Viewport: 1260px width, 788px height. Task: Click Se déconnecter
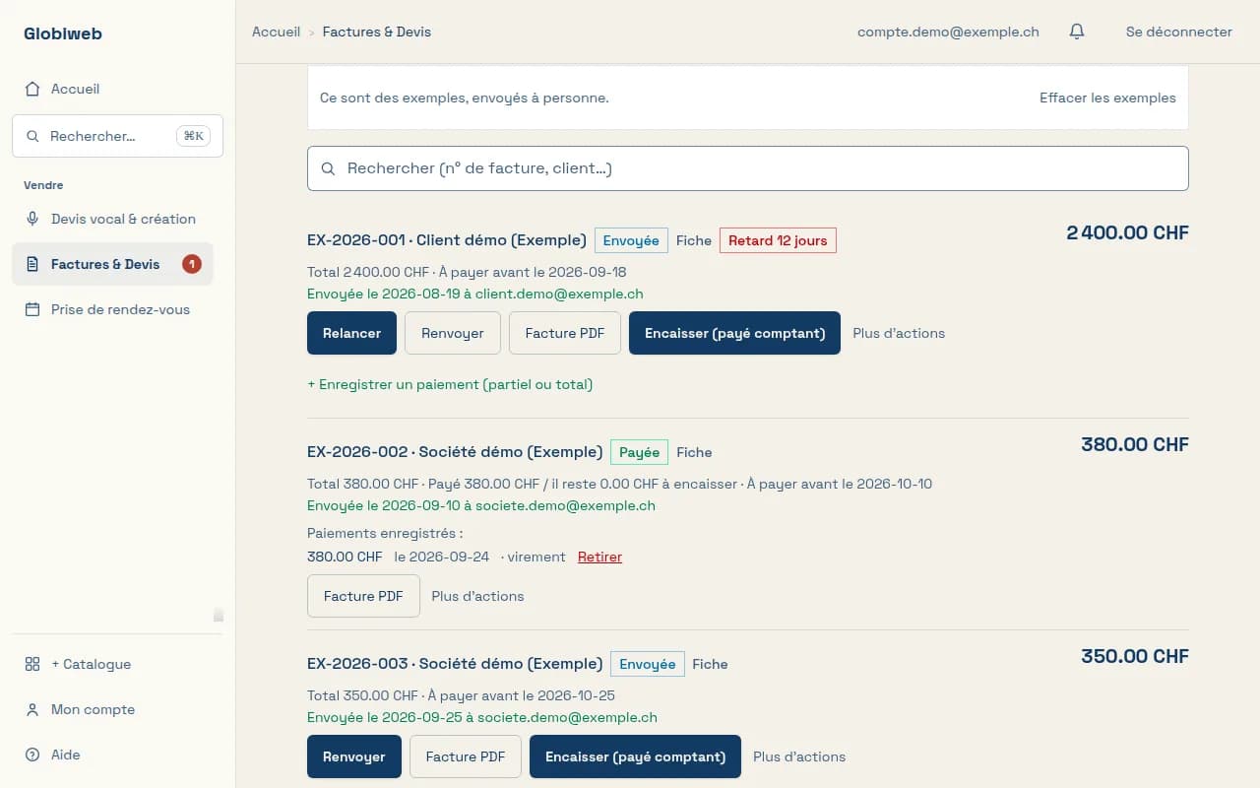pyautogui.click(x=1179, y=32)
